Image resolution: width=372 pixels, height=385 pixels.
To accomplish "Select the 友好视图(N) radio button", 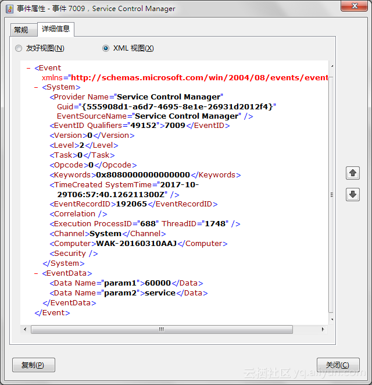I will 19,48.
